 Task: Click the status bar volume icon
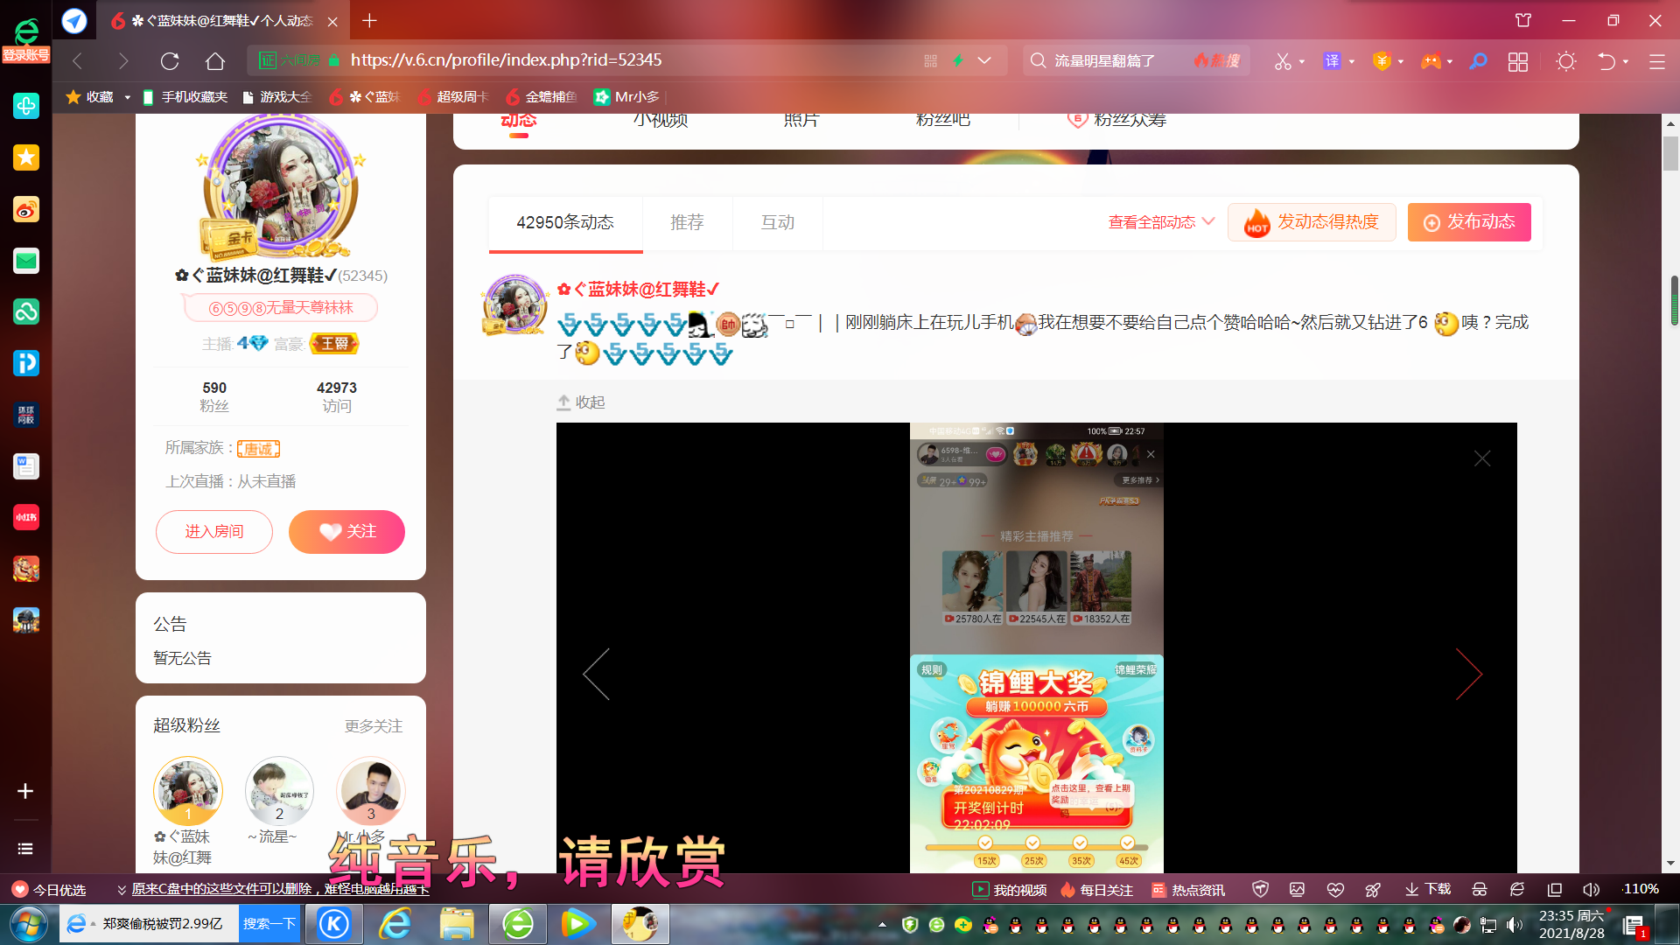1592,889
